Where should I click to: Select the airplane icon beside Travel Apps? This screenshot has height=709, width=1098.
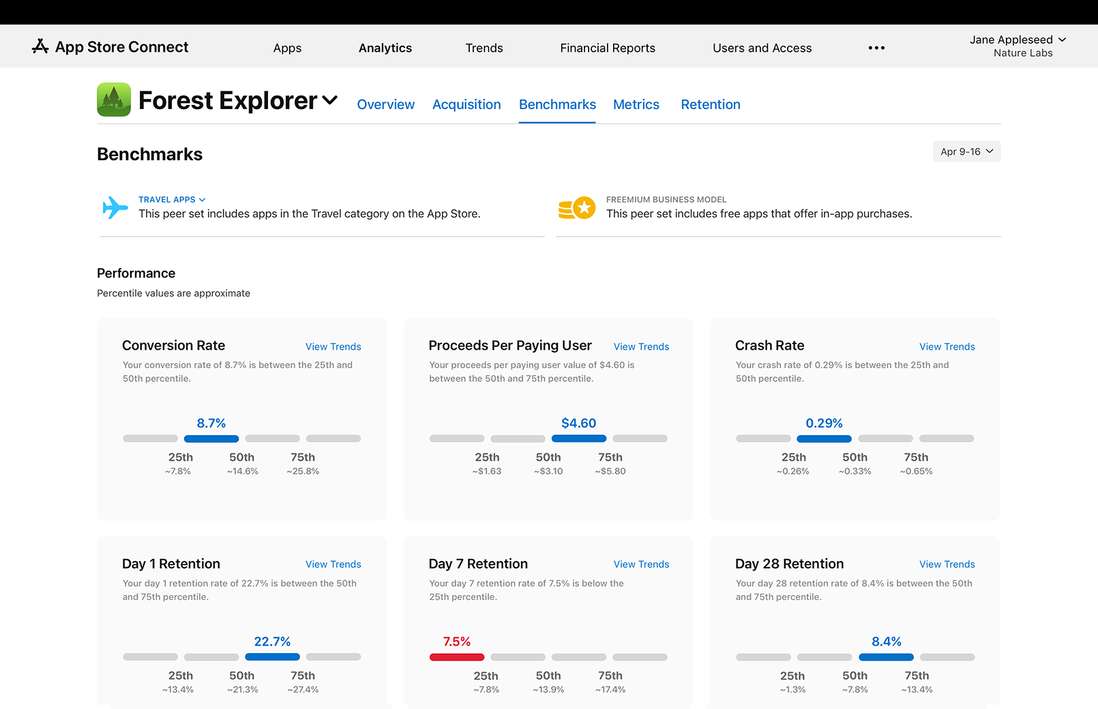coord(115,208)
